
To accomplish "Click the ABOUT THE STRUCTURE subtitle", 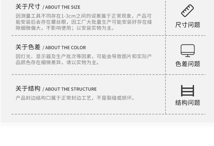I will click(71, 89).
